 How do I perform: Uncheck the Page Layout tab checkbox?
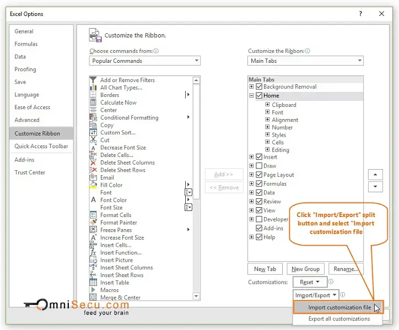pos(259,175)
